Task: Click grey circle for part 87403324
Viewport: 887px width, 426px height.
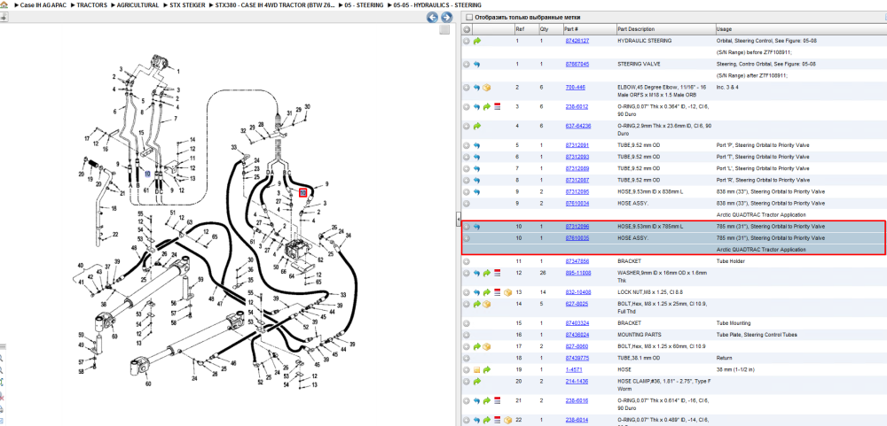Action: coord(467,323)
